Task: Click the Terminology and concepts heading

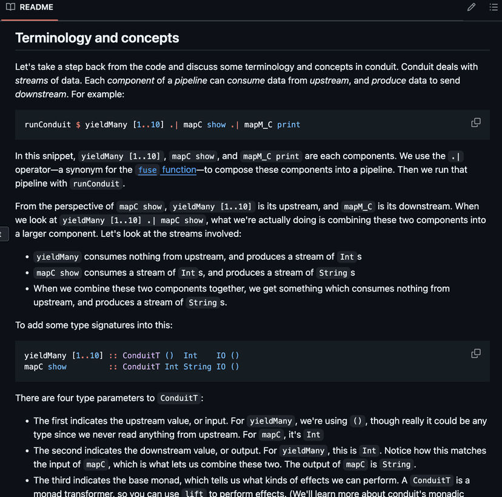Action: point(97,38)
